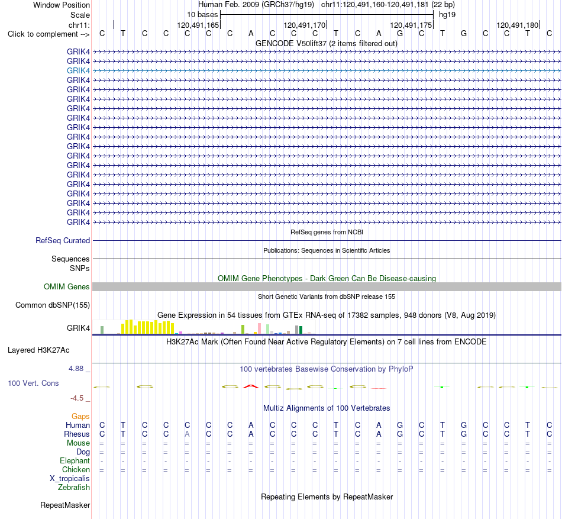This screenshot has width=562, height=519.
Task: Click the PhyloP Basewise Conservation title
Action: (327, 369)
